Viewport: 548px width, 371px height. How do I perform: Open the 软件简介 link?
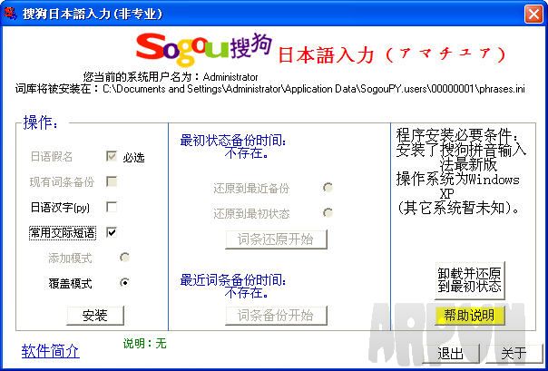click(x=50, y=350)
